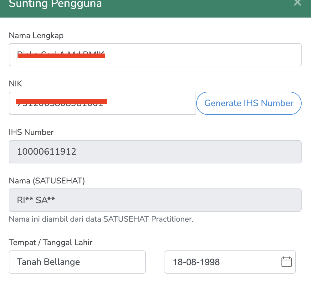Click the Nama (SATUSEHAT) field with RI** SA**
Screen dimensions: 311x283
point(155,200)
